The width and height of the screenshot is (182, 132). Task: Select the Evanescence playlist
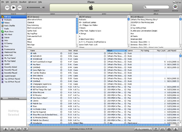(x=9, y=49)
